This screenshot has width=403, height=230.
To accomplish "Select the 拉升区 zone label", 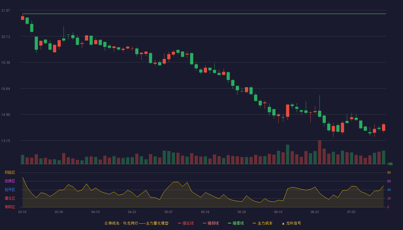I will point(10,190).
